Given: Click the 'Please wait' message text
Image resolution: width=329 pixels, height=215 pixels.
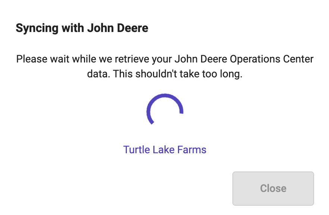Looking at the screenshot, I should [165, 66].
